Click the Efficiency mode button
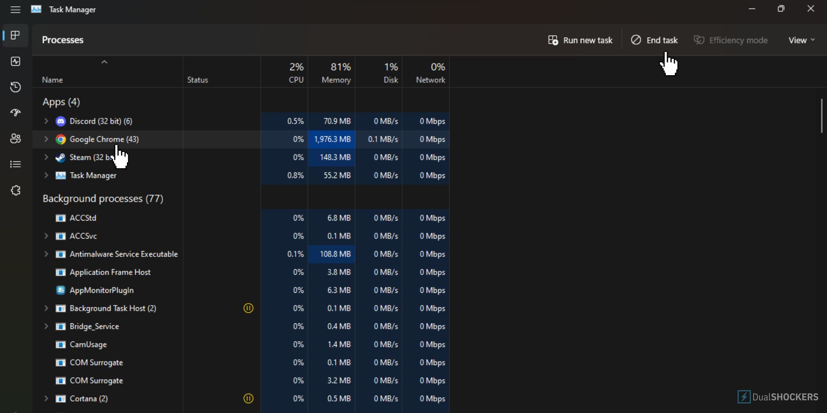The width and height of the screenshot is (827, 413). 731,40
